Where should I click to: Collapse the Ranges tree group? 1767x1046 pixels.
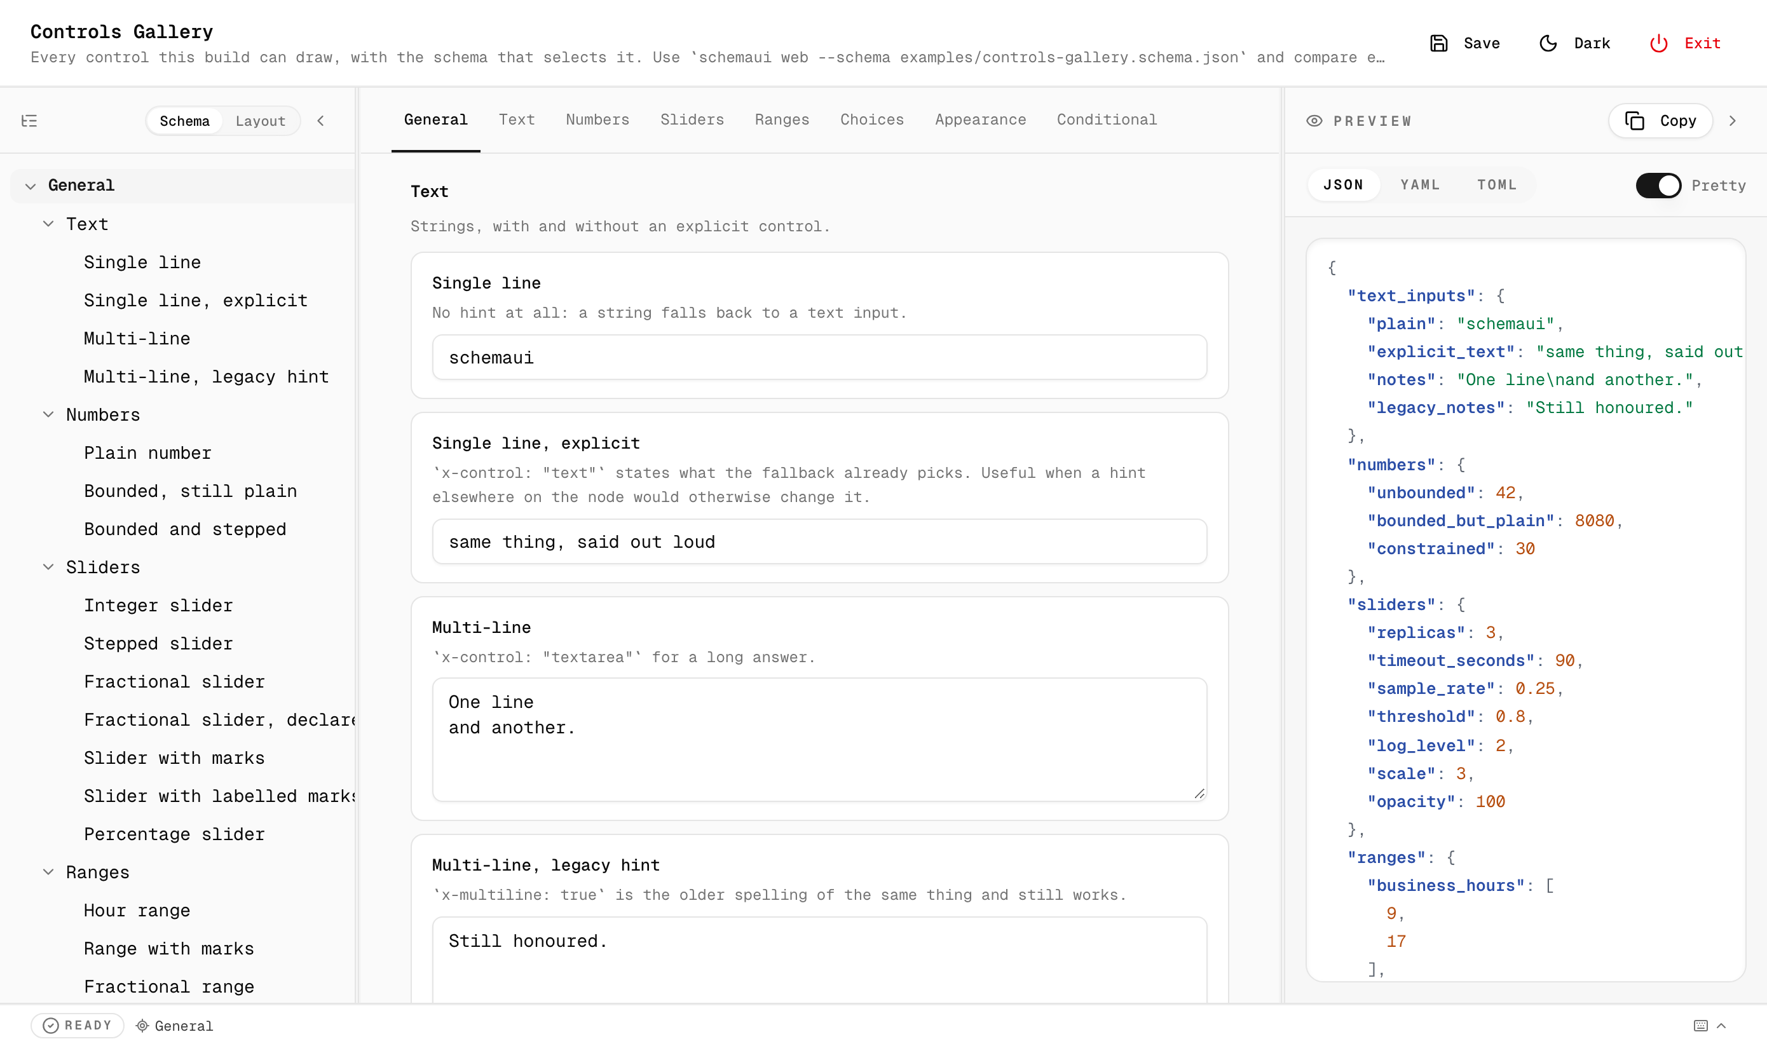48,872
